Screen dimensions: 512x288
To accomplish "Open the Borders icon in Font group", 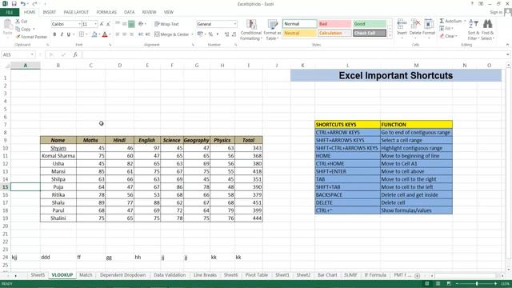I will coord(82,34).
